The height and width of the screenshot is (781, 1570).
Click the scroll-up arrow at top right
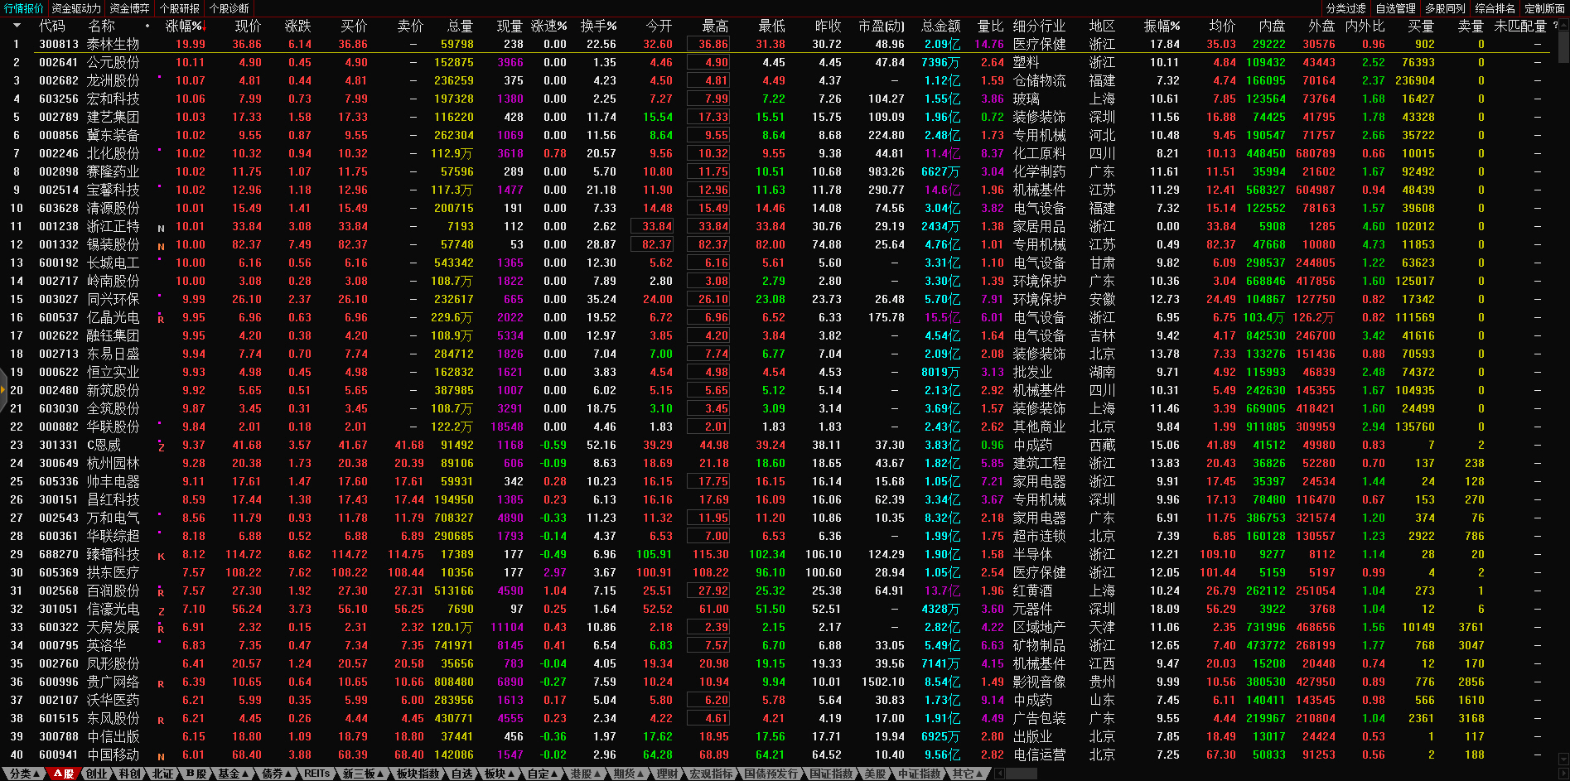coord(1563,26)
